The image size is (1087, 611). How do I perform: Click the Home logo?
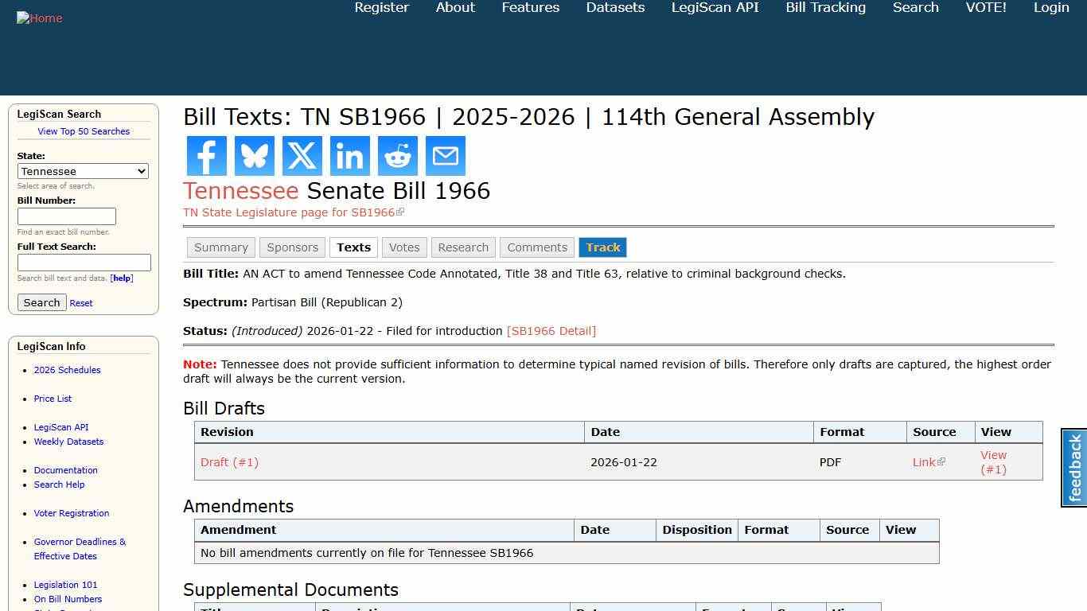click(x=39, y=18)
